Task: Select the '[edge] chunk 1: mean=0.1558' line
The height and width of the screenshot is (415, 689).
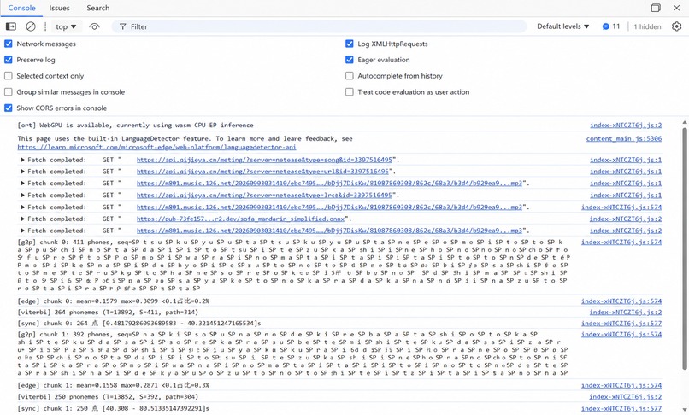Action: pyautogui.click(x=114, y=385)
